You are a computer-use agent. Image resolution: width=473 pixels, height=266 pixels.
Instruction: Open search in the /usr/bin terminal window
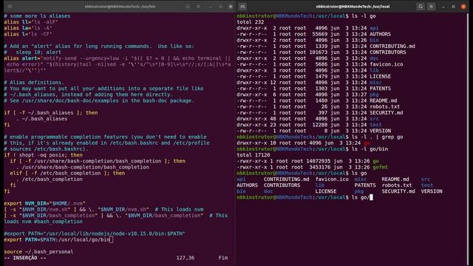click(x=188, y=7)
